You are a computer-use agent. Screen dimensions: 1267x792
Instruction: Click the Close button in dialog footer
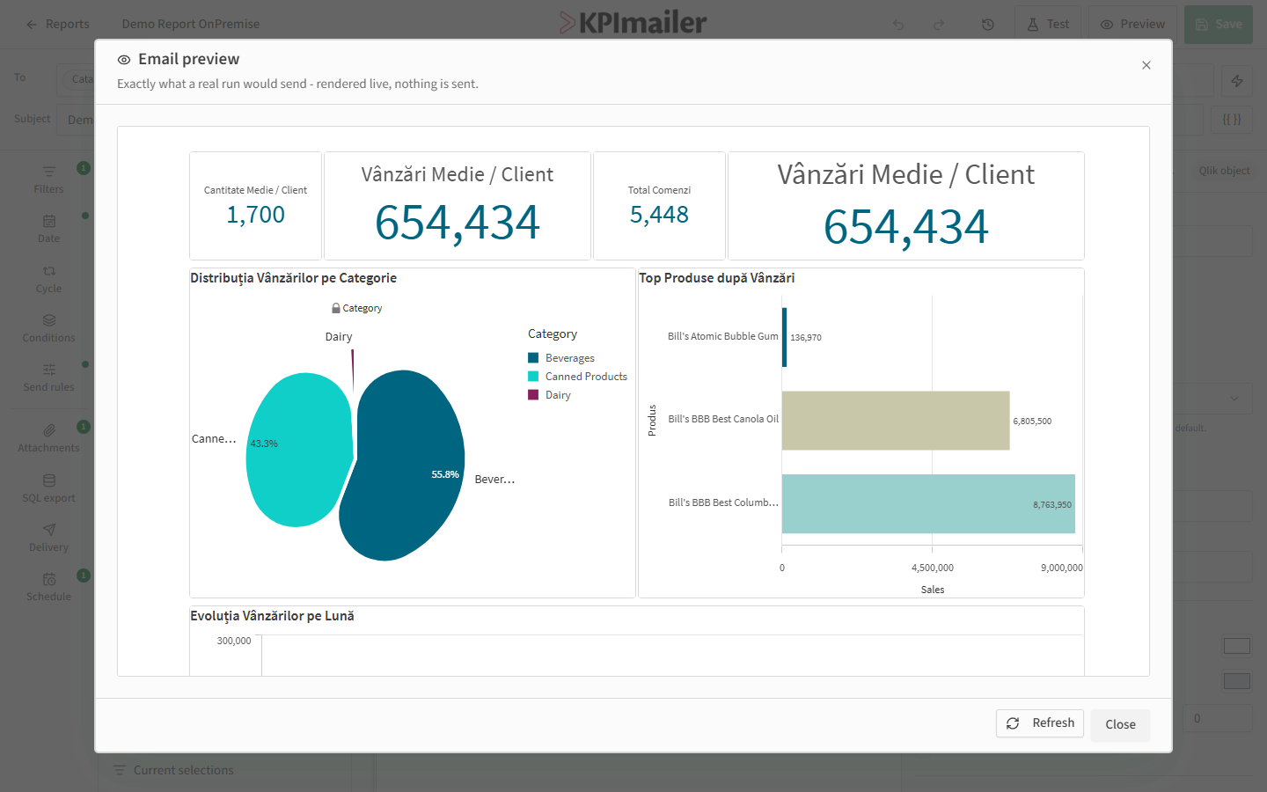[x=1120, y=725]
